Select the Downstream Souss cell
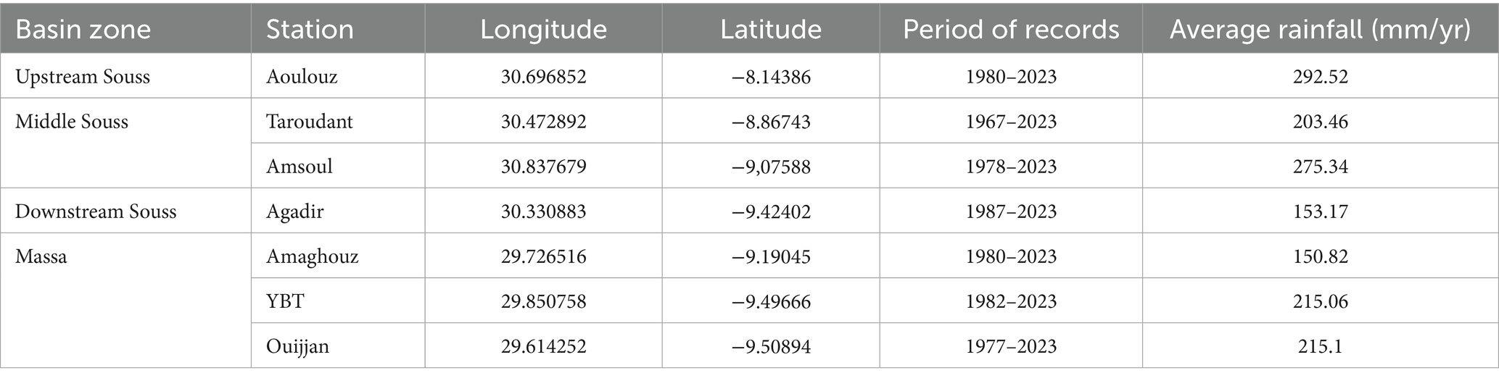This screenshot has height=381, width=1499. point(96,212)
